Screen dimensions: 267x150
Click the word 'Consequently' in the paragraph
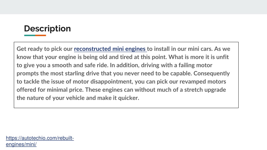212,73
